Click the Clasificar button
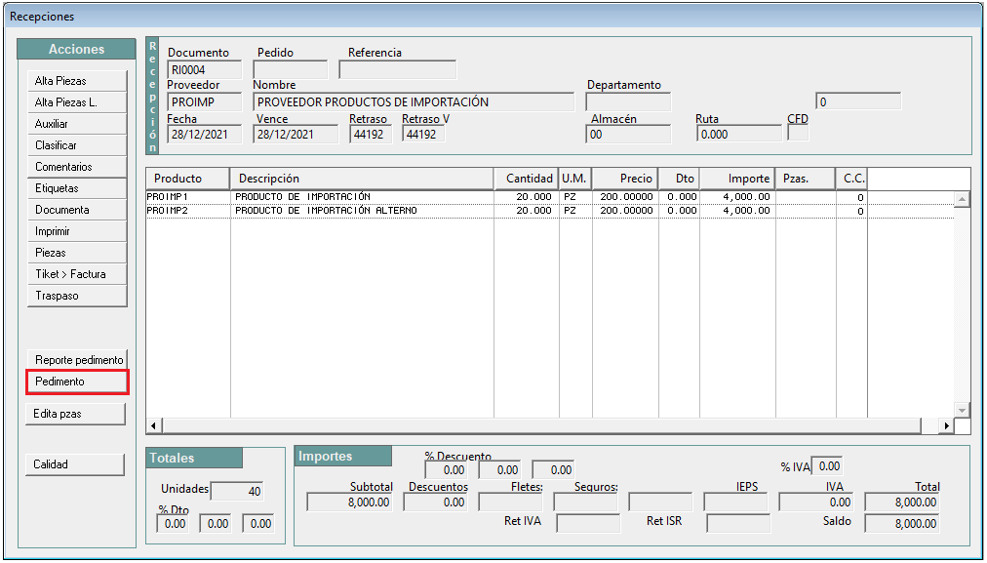 (77, 145)
